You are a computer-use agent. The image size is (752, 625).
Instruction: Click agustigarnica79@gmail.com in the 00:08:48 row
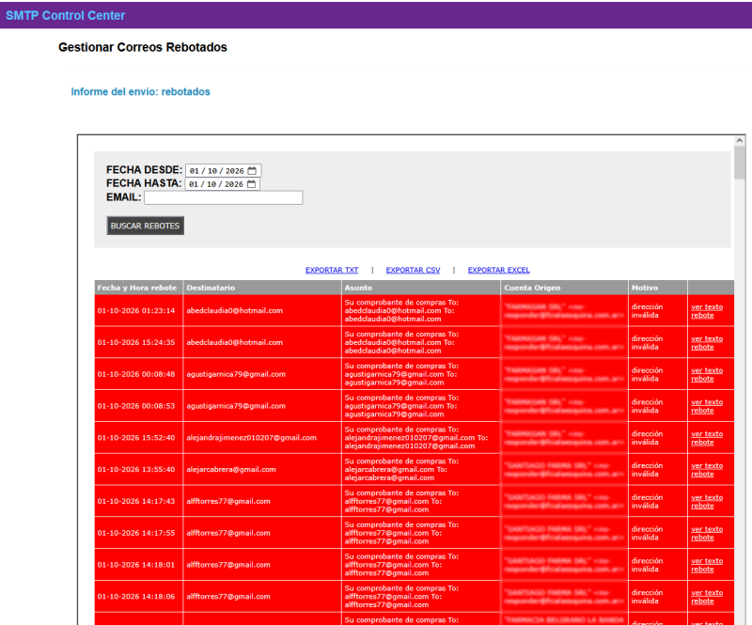[236, 374]
